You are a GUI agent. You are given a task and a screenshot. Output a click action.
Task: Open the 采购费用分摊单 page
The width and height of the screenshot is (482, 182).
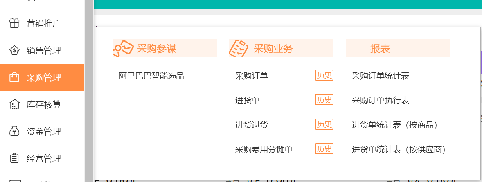click(264, 149)
